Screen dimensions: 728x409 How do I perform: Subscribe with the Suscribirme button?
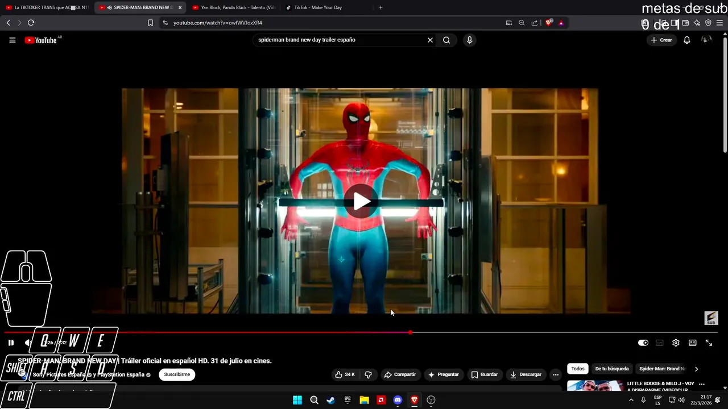point(177,374)
